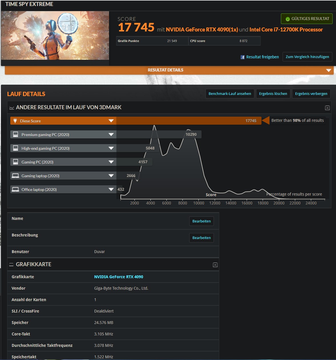The image size is (336, 360).
Task: Click the Grafik-Punkte 21 549 cell
Action: coord(152,41)
